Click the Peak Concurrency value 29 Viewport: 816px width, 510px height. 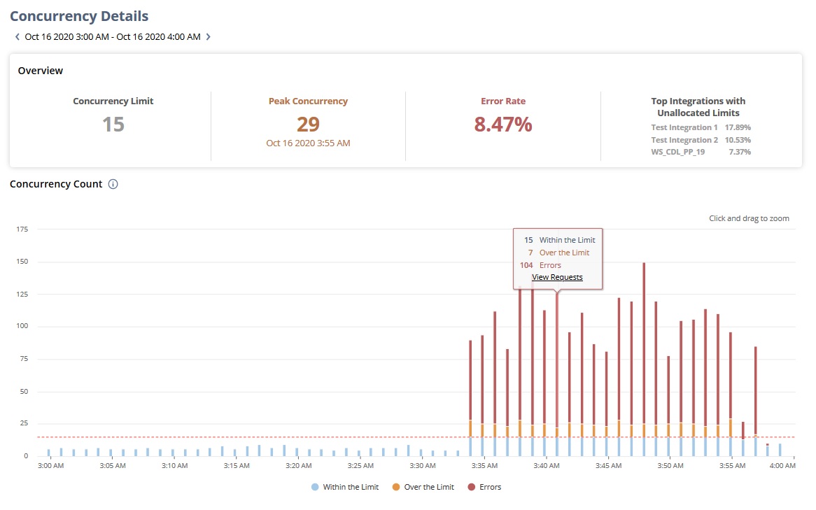[x=308, y=125]
